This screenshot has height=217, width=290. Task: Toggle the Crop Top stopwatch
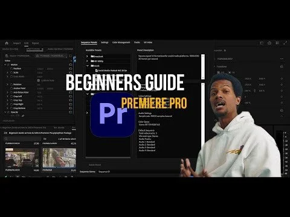tap(11, 100)
